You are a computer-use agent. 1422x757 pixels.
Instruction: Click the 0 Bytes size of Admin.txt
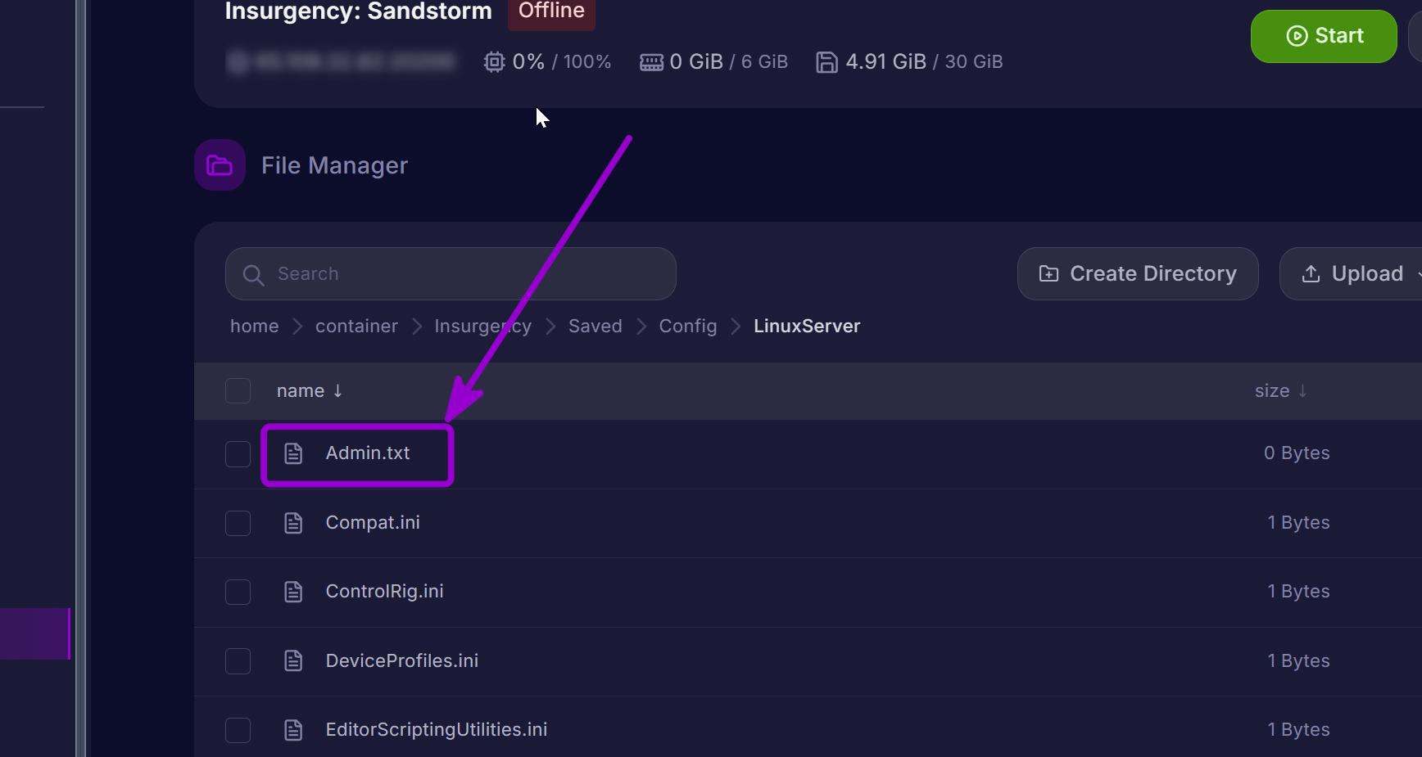click(1297, 453)
